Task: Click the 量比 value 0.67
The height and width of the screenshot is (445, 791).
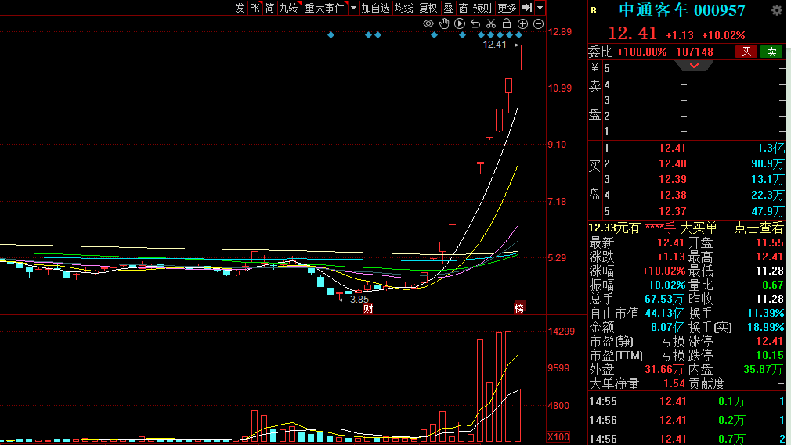Action: (x=772, y=285)
